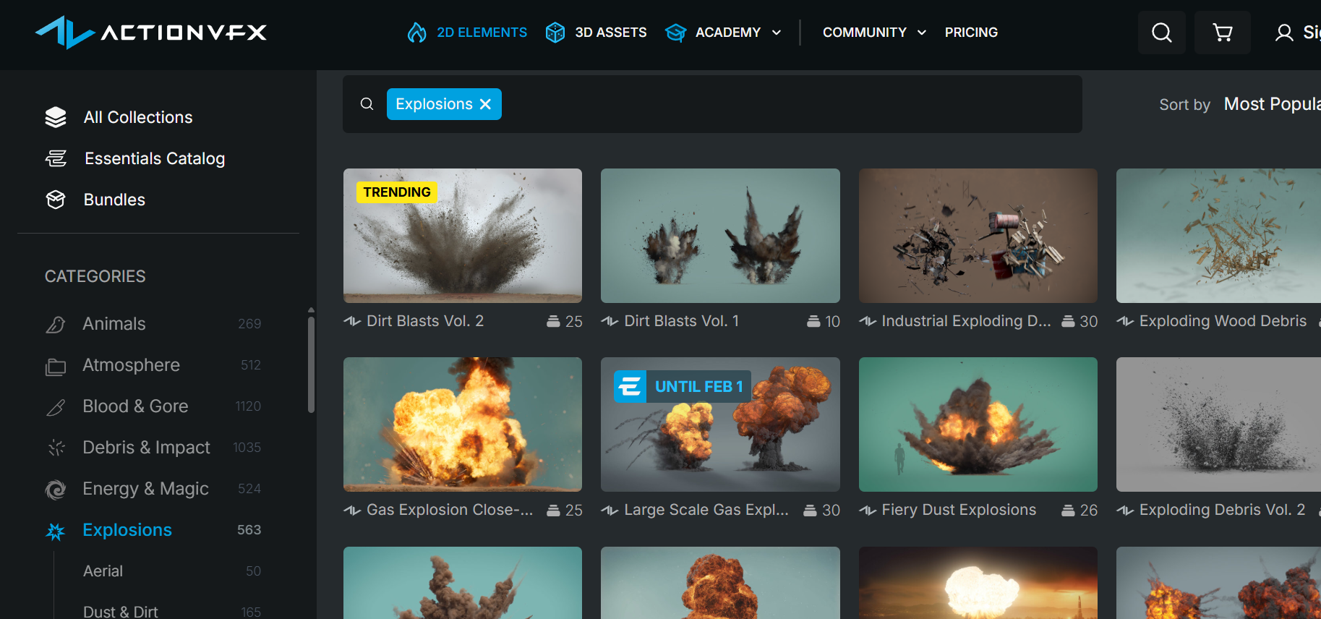Click clip count icon beside Industrial Exploding D...
The height and width of the screenshot is (619, 1321).
(1068, 321)
